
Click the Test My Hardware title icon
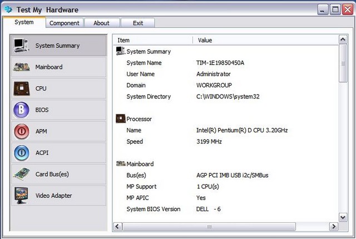point(8,9)
